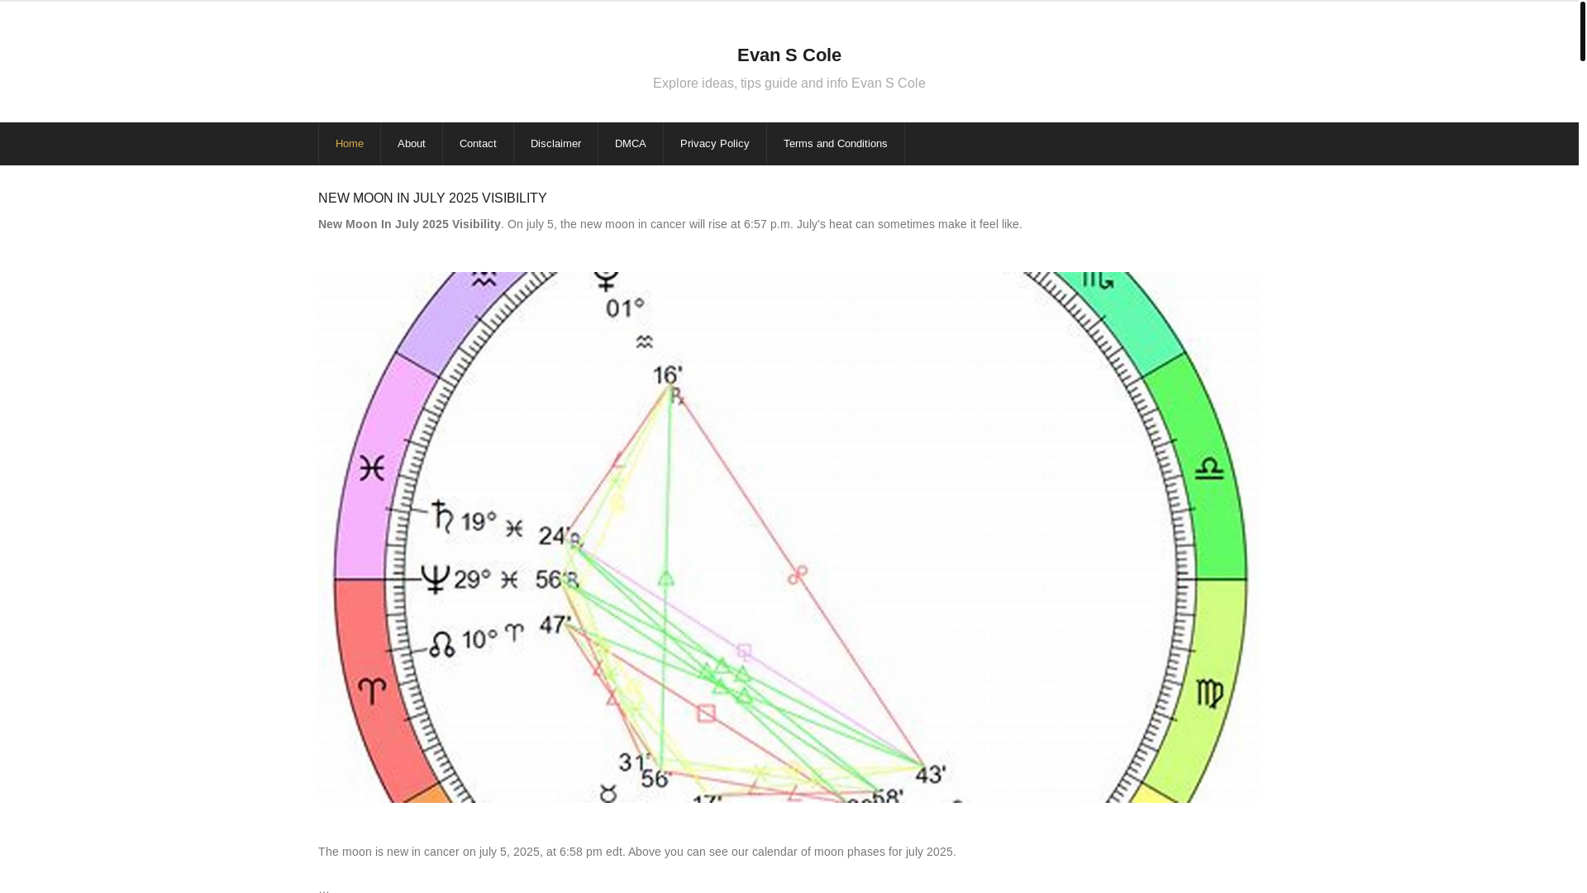Open the Disclaimer page
The image size is (1587, 893).
[555, 144]
